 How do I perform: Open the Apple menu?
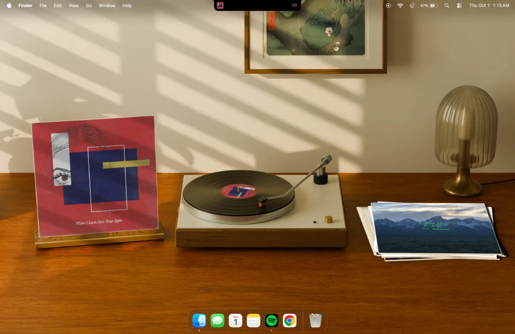9,6
